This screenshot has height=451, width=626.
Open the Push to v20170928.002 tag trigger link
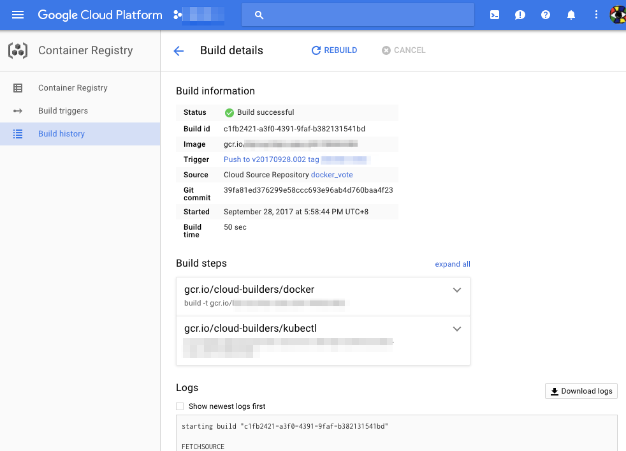271,159
